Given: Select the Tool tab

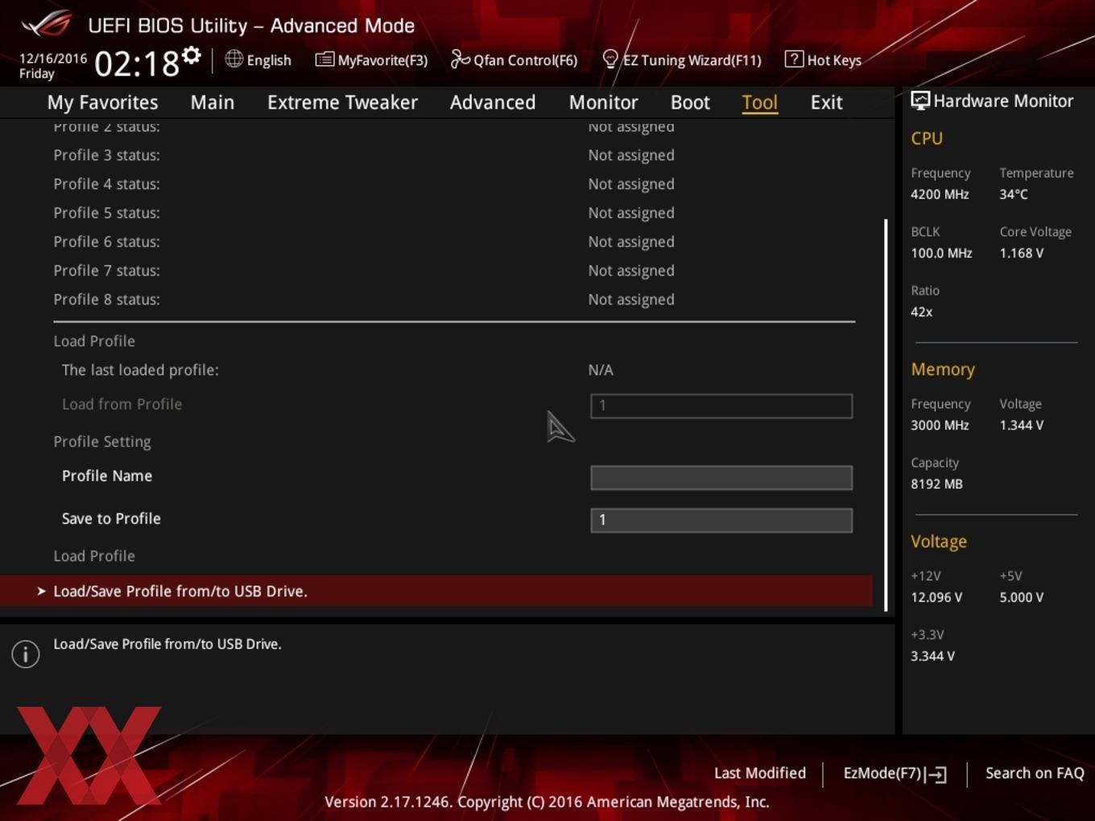Looking at the screenshot, I should pyautogui.click(x=759, y=102).
